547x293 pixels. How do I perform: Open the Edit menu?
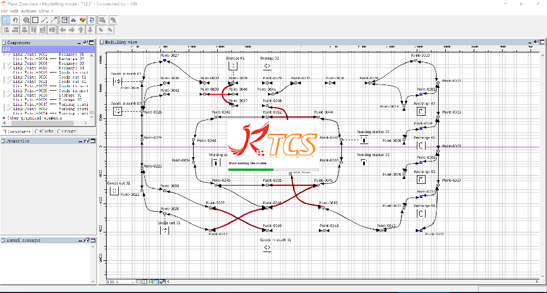[14, 11]
